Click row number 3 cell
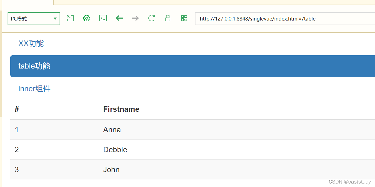This screenshot has width=375, height=187. click(17, 169)
